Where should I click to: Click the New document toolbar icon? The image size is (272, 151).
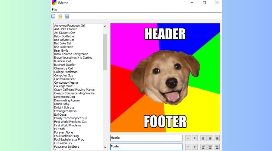(53, 16)
